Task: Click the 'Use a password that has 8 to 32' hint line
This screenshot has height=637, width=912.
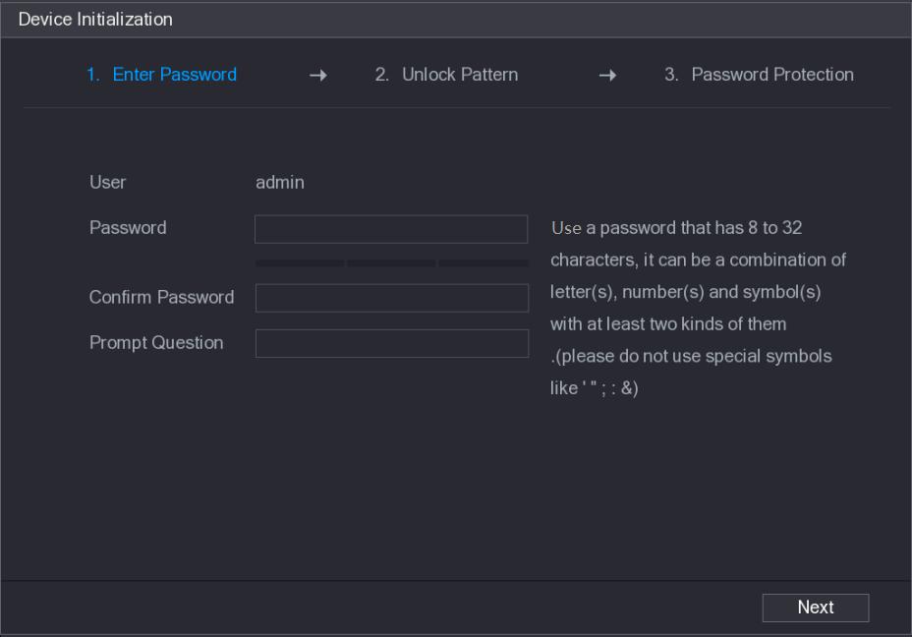Action: click(676, 228)
